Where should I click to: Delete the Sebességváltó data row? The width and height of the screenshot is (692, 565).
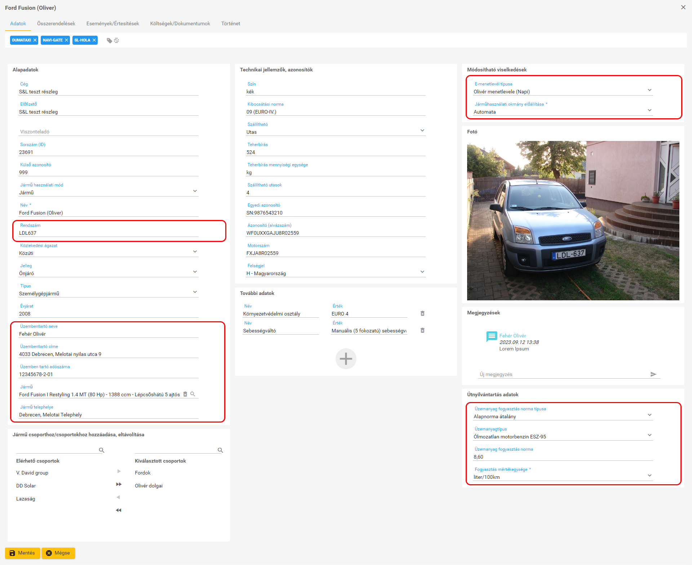(x=422, y=330)
